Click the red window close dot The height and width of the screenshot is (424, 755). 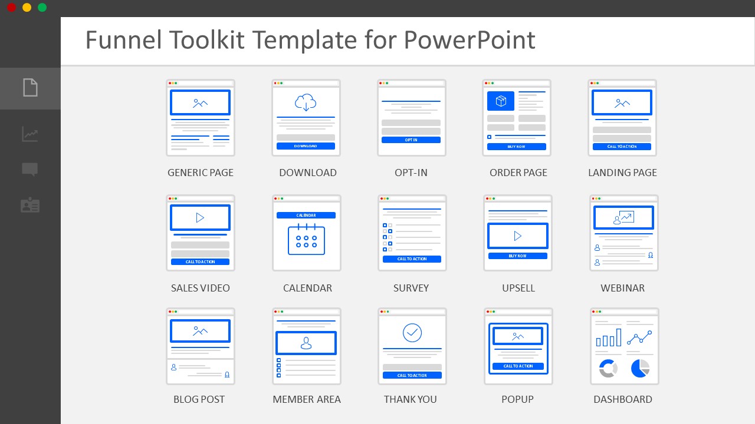(11, 7)
